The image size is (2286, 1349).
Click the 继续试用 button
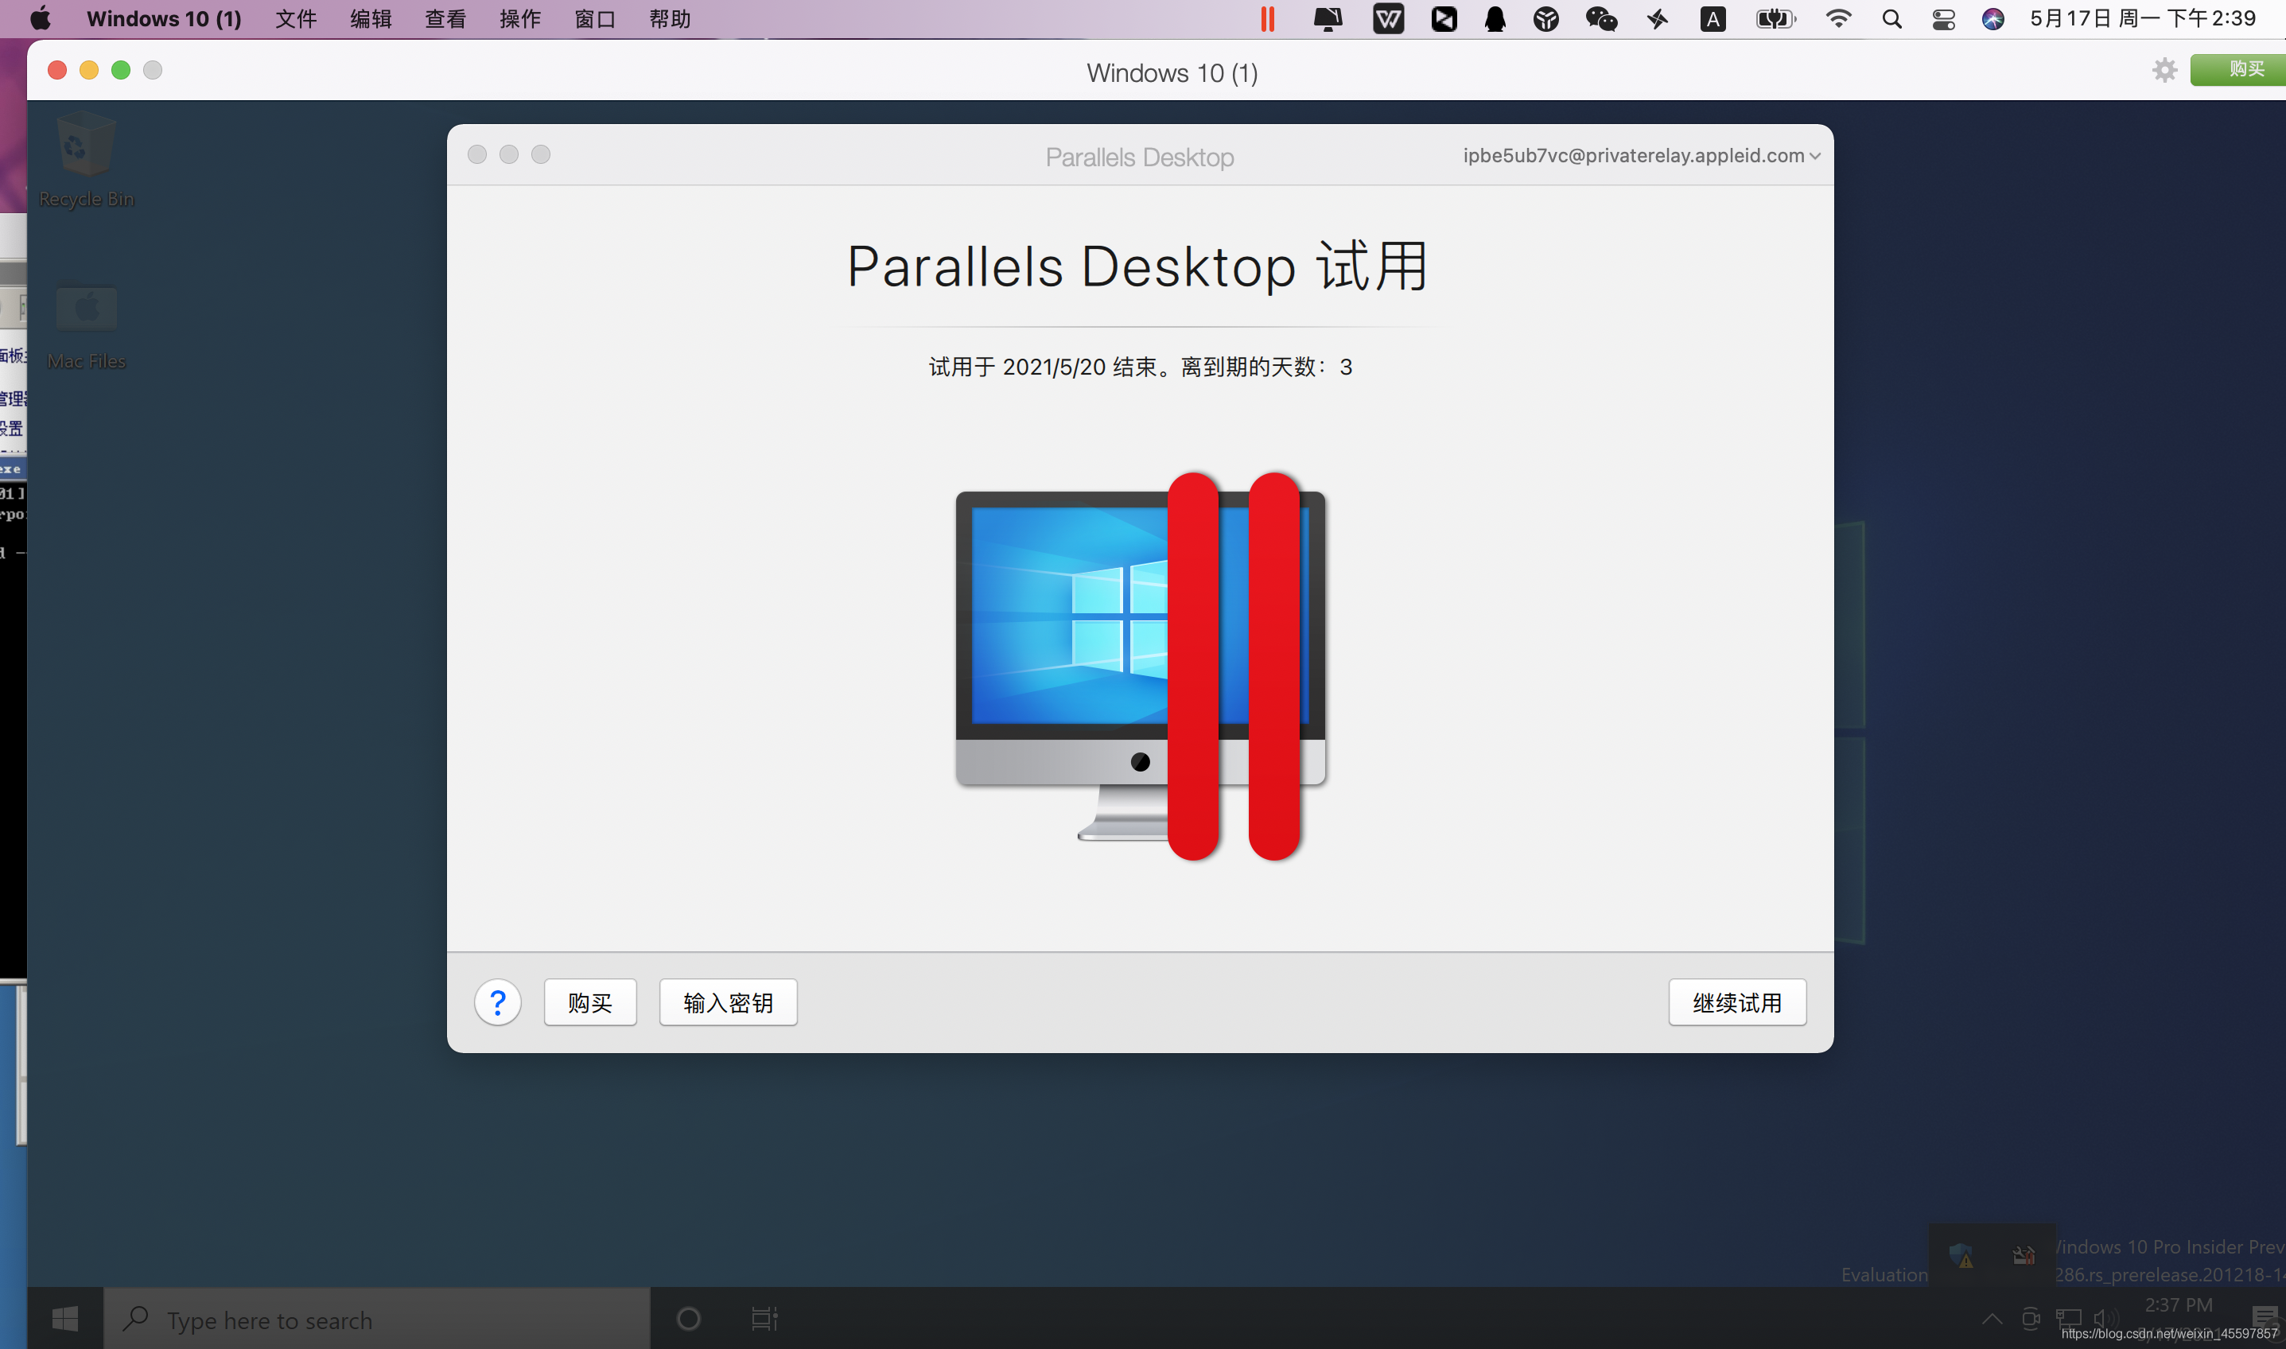(1737, 1001)
